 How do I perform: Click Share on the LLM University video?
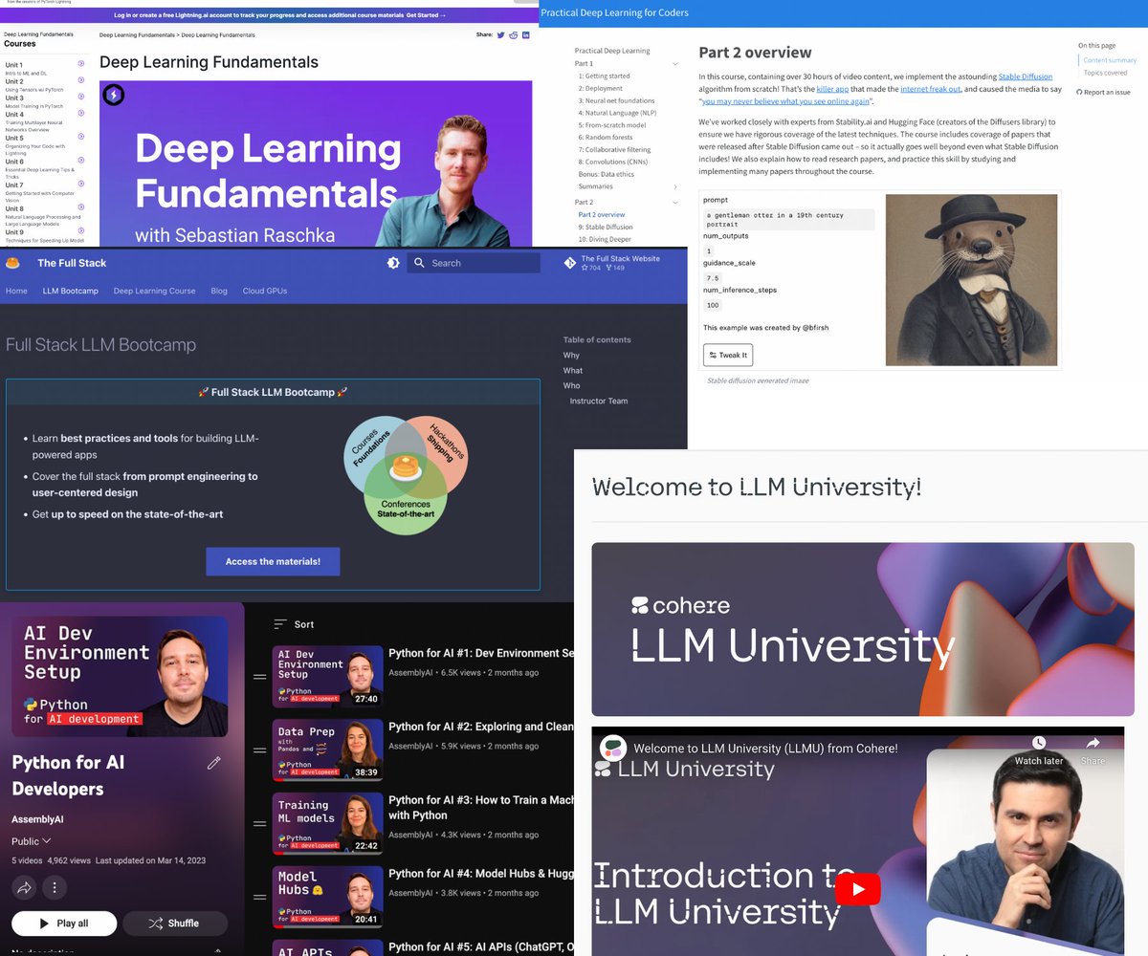pyautogui.click(x=1093, y=750)
